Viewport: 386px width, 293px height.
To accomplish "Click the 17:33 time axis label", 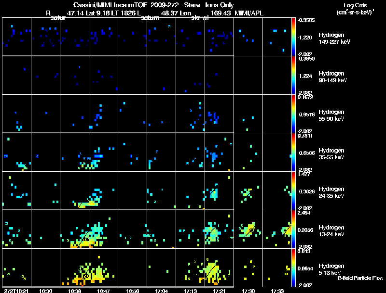I will pos(277,291).
